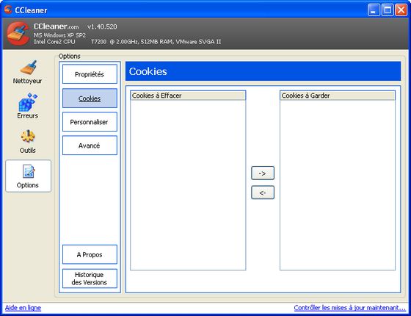Open the Nettoyeur brush icon
411x316 pixels.
coord(28,68)
